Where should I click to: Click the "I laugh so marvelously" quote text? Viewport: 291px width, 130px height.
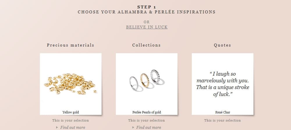tap(223, 84)
